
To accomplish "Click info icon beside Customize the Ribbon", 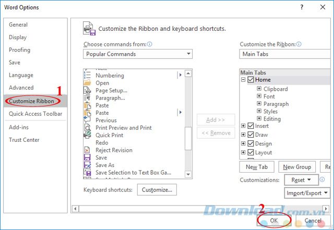I will coord(299,44).
